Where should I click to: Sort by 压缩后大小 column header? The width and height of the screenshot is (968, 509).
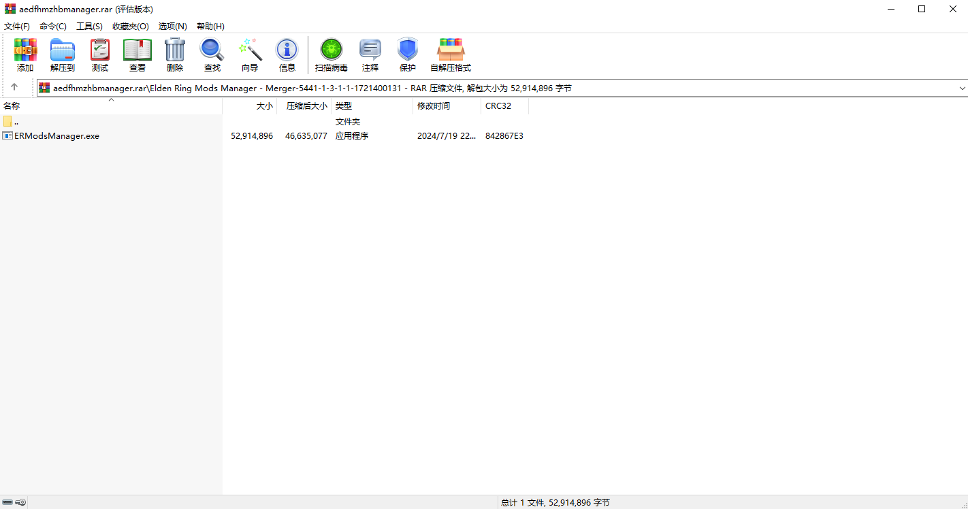(304, 105)
